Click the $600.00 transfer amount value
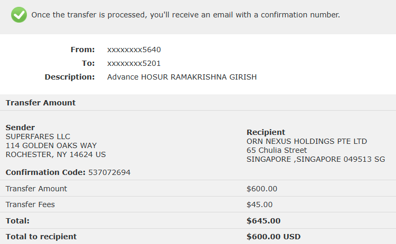Viewport: 396px width, 244px height. tap(262, 189)
